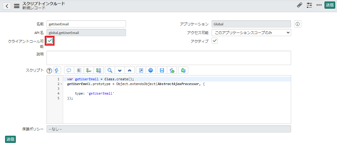Viewport: 337px width, 145px height.
Task: Click the 保護ポリシー label
Action: click(33, 129)
